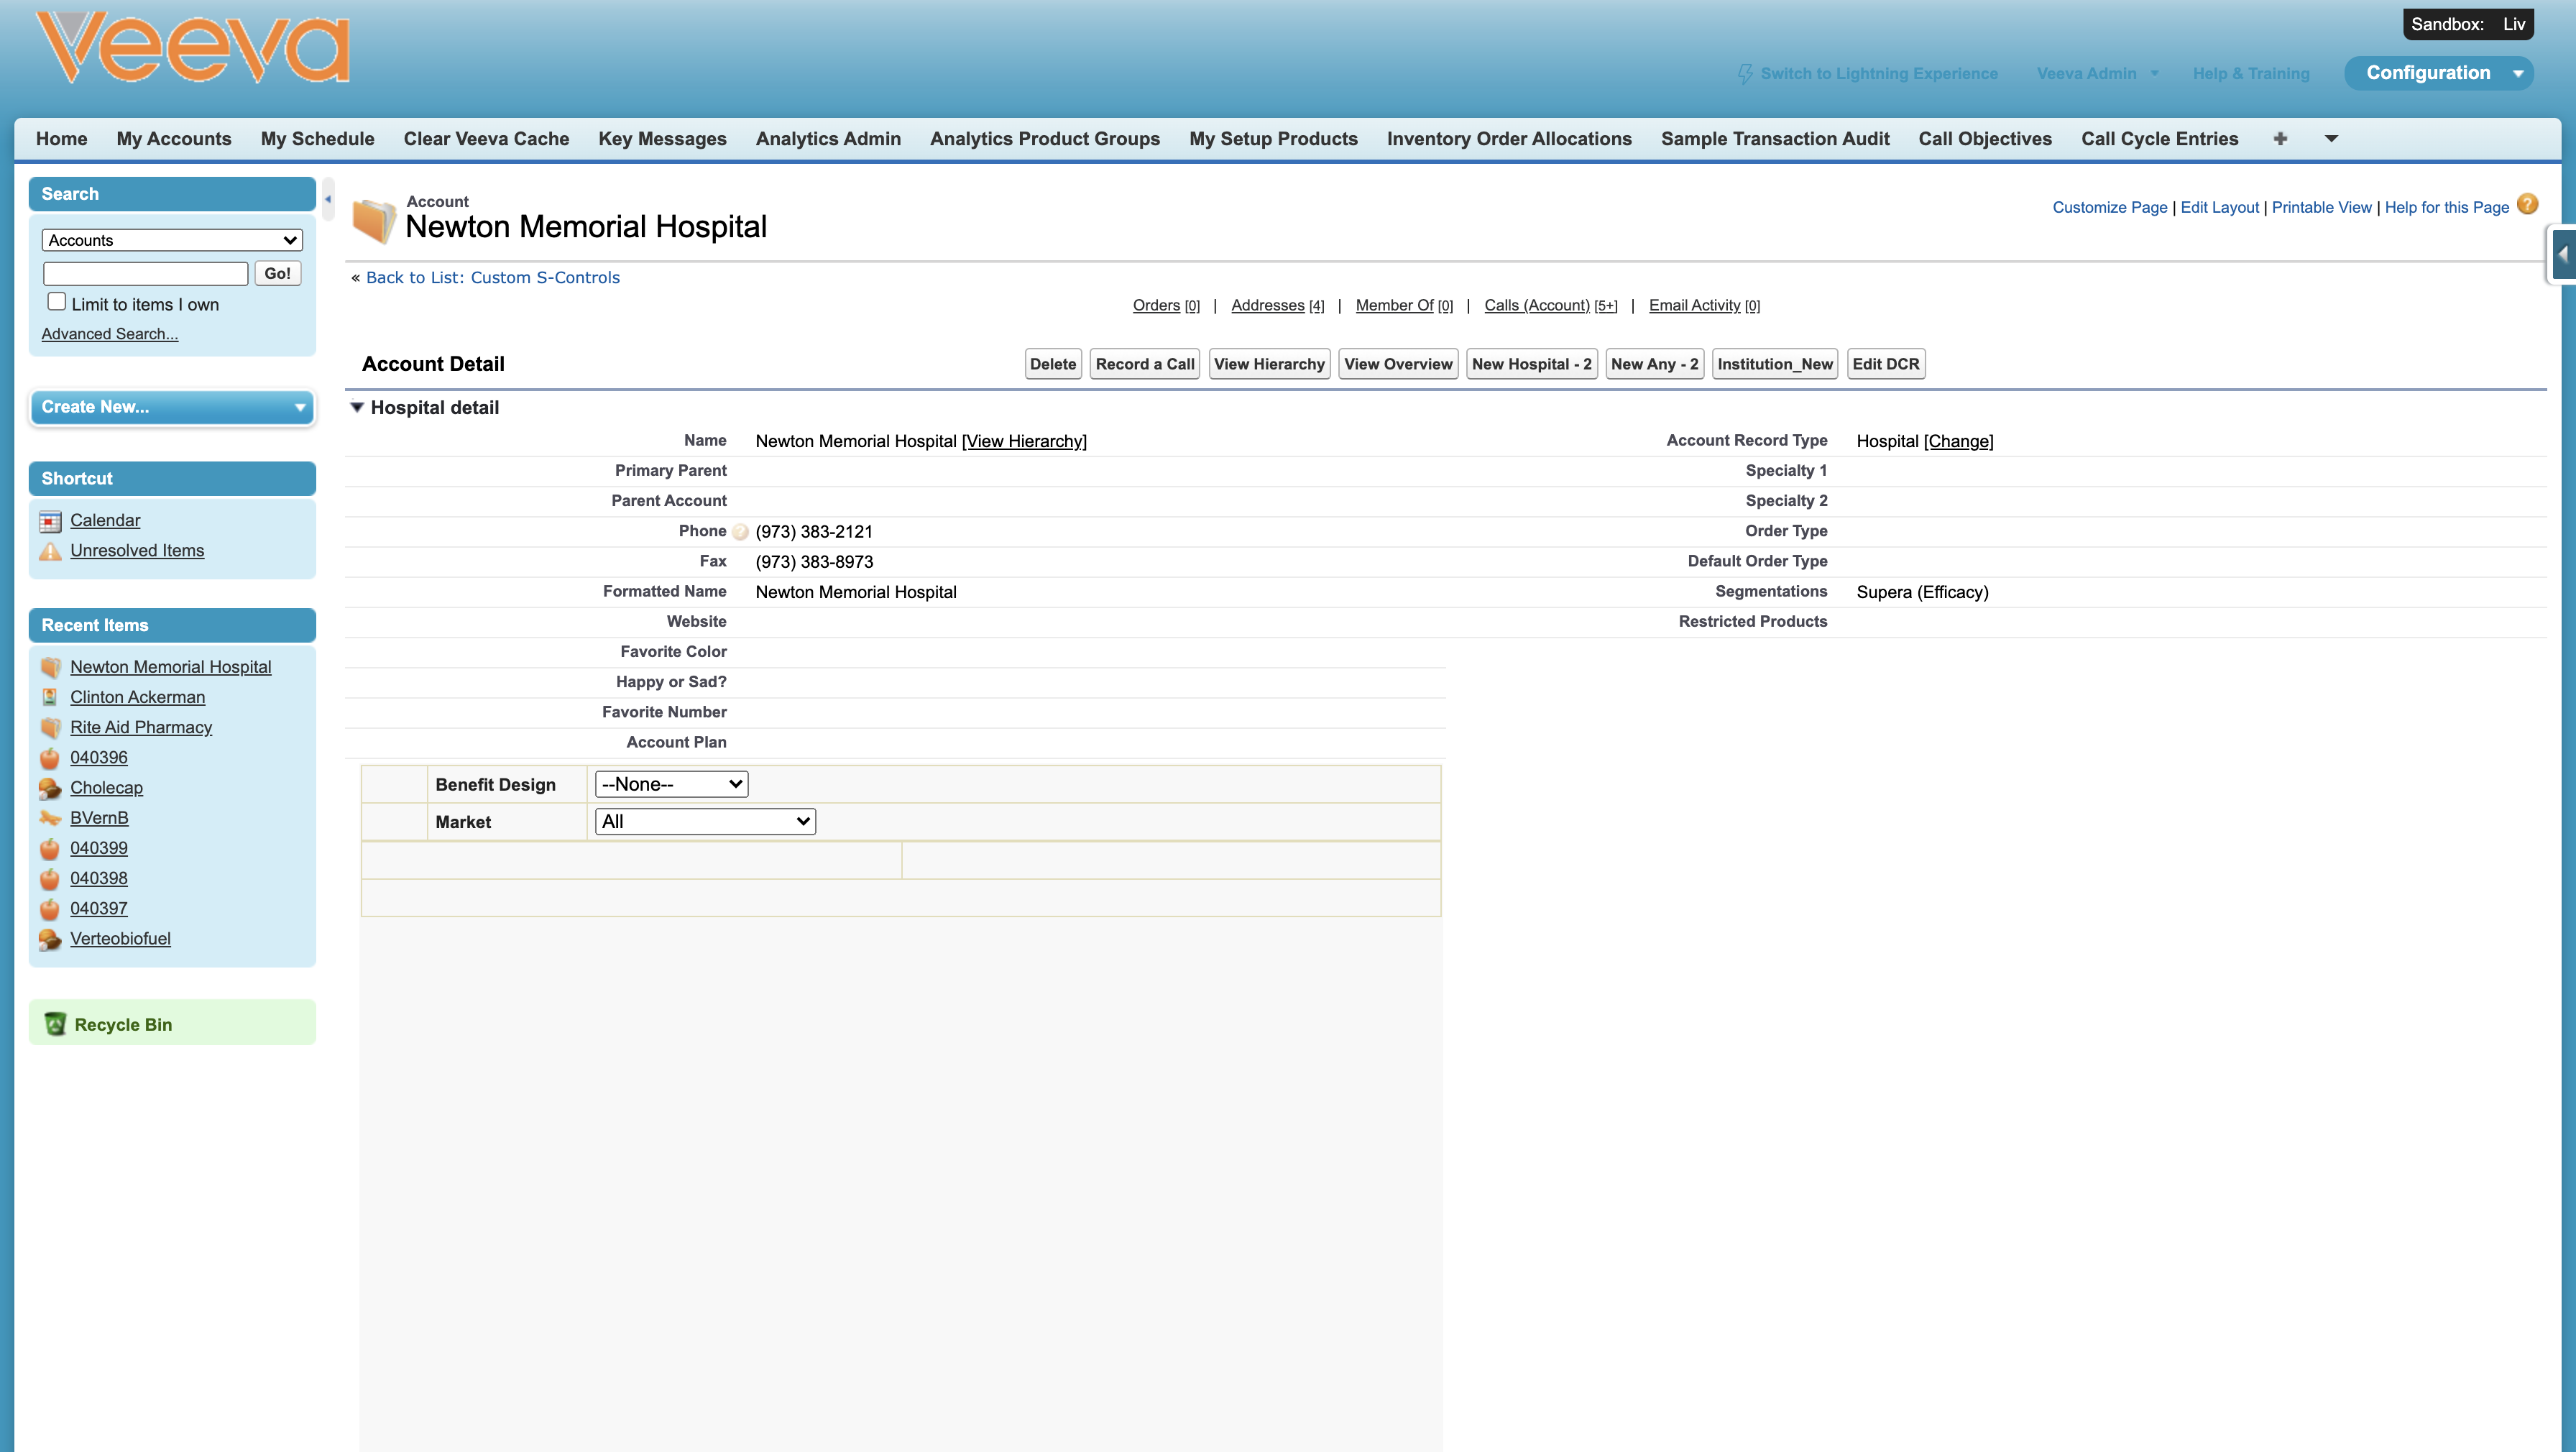Expand the Create New menu

(x=172, y=407)
